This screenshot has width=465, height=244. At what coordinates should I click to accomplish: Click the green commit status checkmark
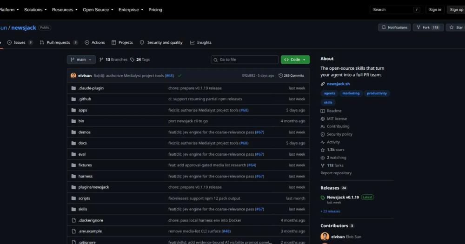click(x=179, y=76)
